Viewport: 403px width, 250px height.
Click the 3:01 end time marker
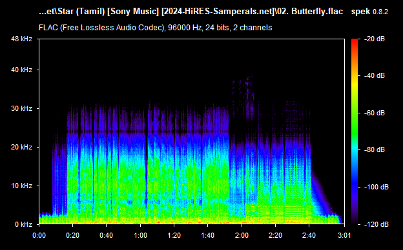pyautogui.click(x=344, y=235)
